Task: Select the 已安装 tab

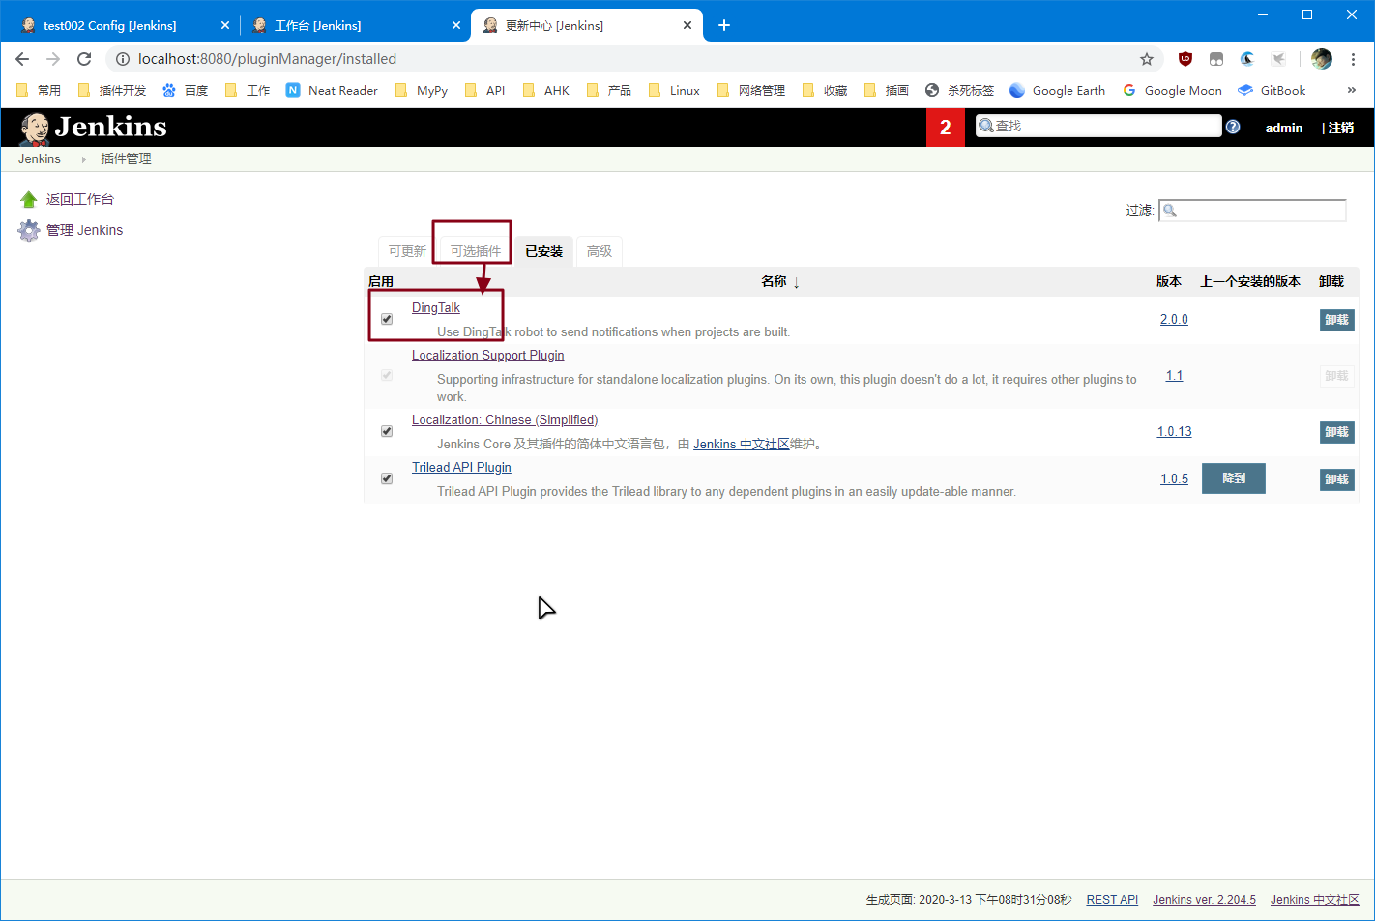Action: (544, 251)
